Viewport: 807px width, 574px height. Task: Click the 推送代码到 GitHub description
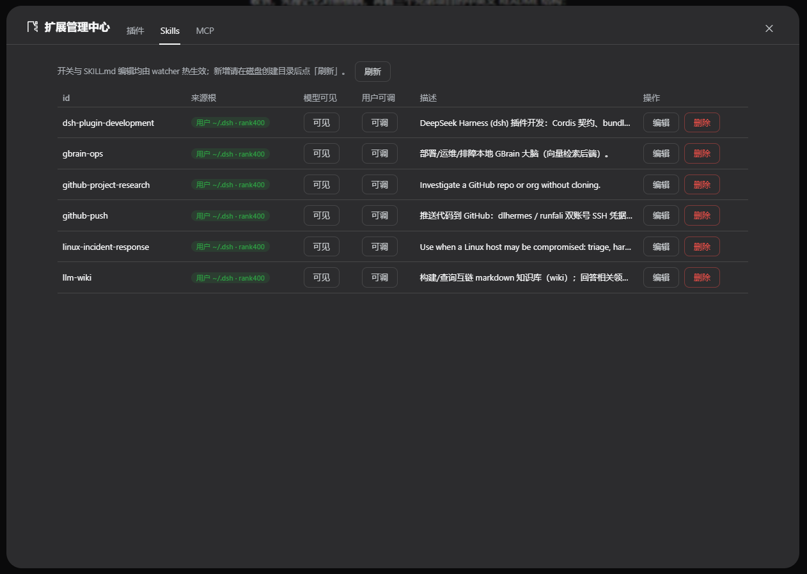tap(526, 215)
